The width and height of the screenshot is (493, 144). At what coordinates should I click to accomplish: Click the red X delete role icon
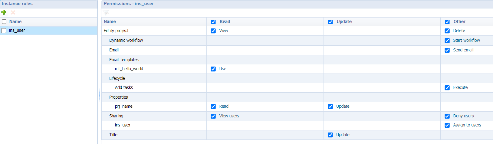pos(13,12)
